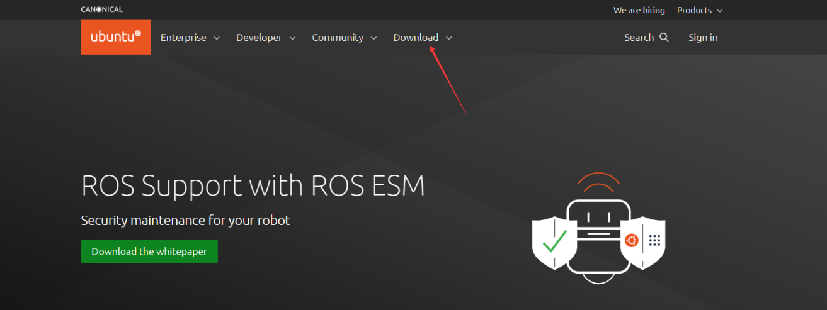
Task: Click the Sign in link
Action: 703,38
